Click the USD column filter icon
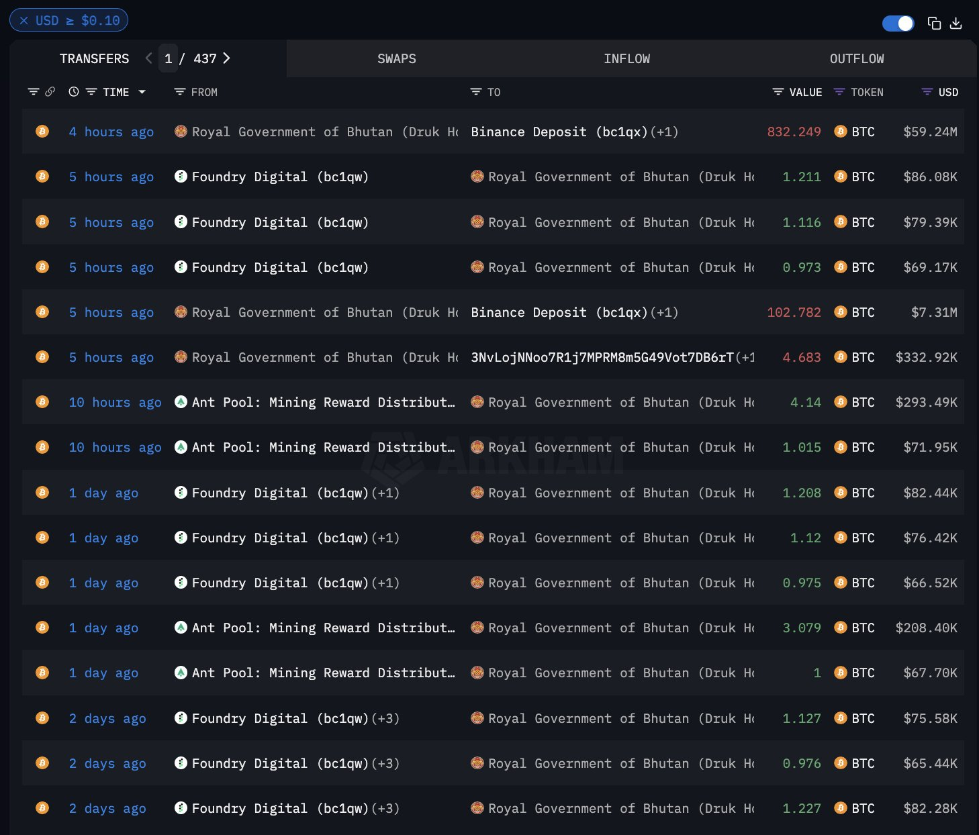The width and height of the screenshot is (979, 835). point(927,92)
